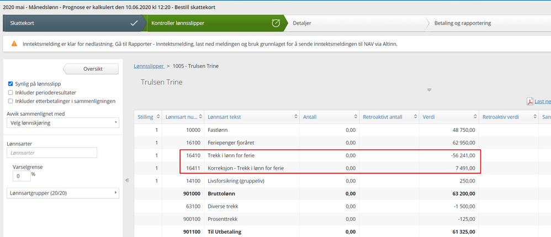The height and width of the screenshot is (237, 551).
Task: Collapse the left filter panel arrow
Action: [x=126, y=180]
